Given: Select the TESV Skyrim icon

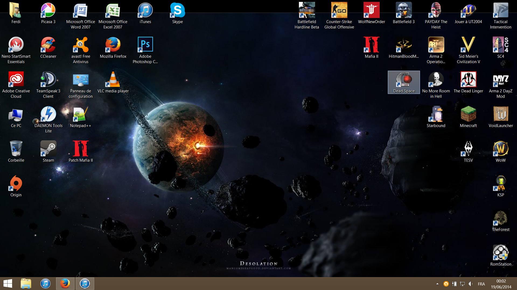Looking at the screenshot, I should tap(468, 152).
